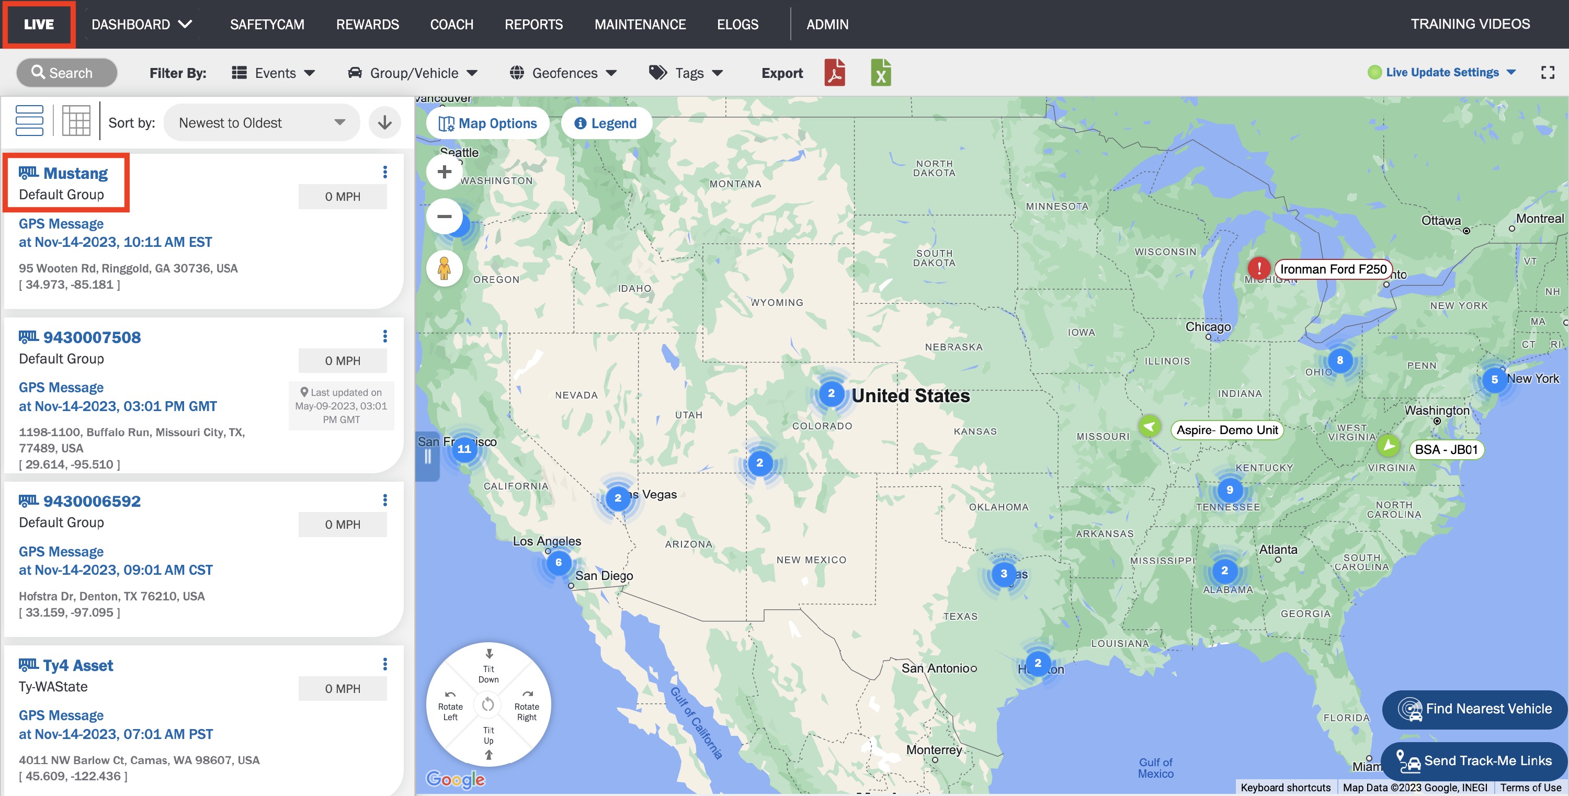Viewport: 1569px width, 796px height.
Task: Open the Ty4 Asset vehicle link
Action: (x=78, y=665)
